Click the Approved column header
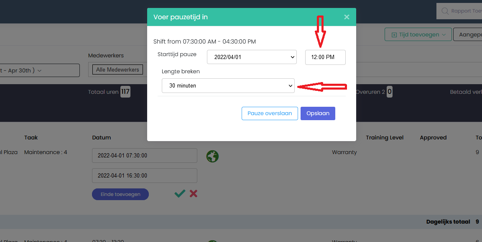Screen dimensions: 482x242 tap(433, 137)
